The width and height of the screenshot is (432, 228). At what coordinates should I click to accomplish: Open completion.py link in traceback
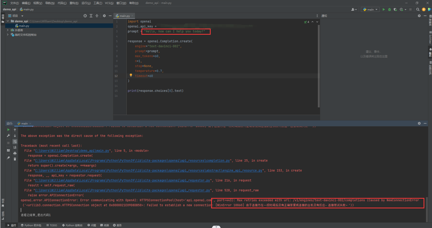coord(132,161)
